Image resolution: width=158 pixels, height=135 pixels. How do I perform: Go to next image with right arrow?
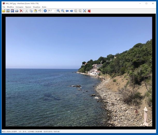click(x=71, y=11)
